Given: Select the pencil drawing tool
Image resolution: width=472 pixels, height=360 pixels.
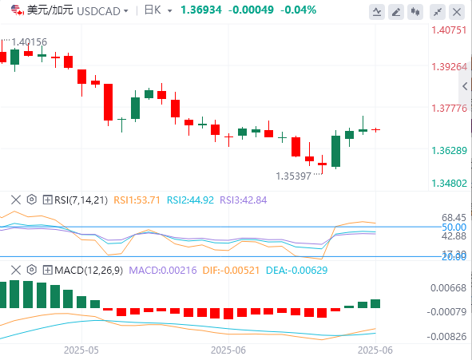Looking at the screenshot, I should point(396,12).
